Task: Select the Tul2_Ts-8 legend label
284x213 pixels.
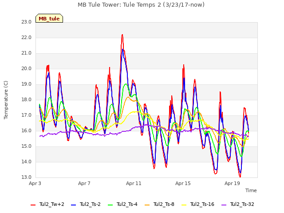Action: coord(164,205)
